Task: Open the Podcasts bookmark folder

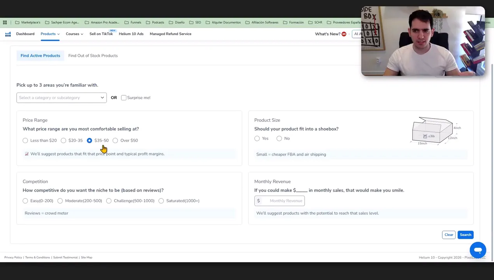Action: click(x=155, y=23)
